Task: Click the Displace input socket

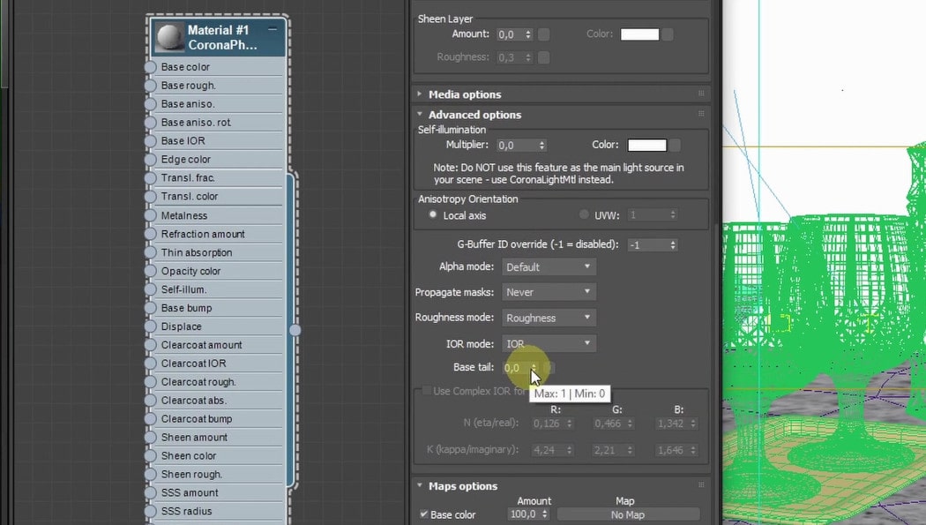Action: tap(150, 326)
